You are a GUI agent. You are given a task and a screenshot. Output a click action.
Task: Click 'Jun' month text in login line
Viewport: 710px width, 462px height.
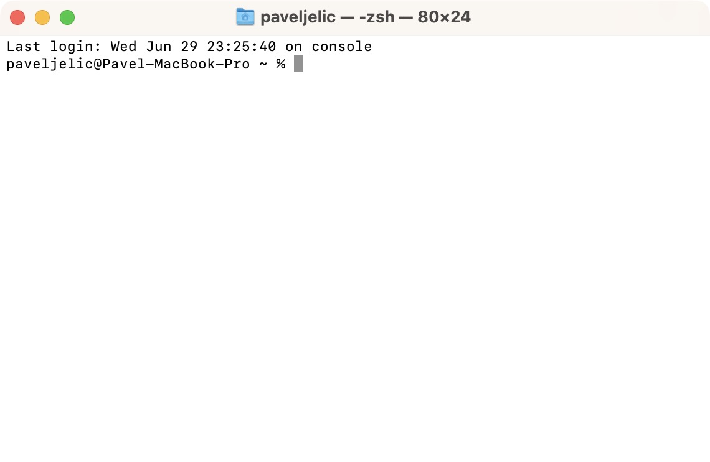(x=158, y=47)
